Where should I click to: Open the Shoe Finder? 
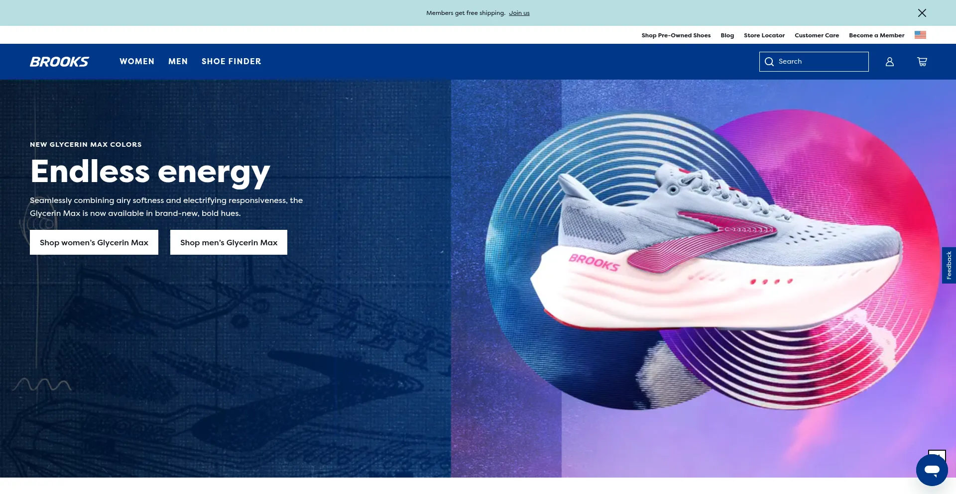coord(231,61)
